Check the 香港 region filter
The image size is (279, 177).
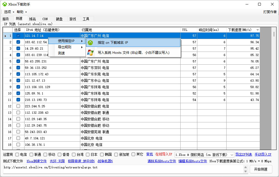(59, 154)
